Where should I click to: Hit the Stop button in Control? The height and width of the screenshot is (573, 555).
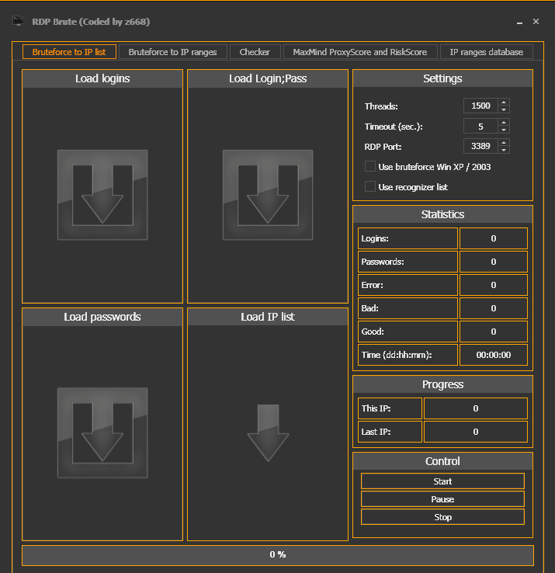click(442, 517)
